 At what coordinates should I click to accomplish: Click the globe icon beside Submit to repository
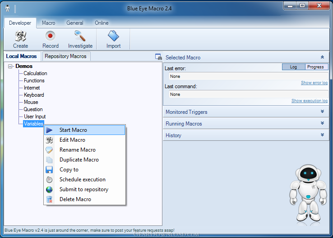[x=49, y=189]
